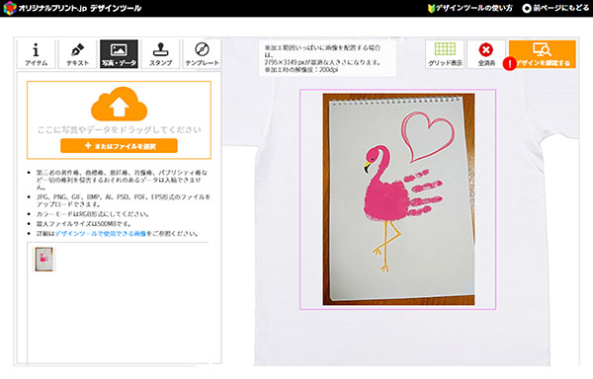Image resolution: width=593 pixels, height=379 pixels.
Task: Open the テンプレート template tab
Action: (x=202, y=54)
